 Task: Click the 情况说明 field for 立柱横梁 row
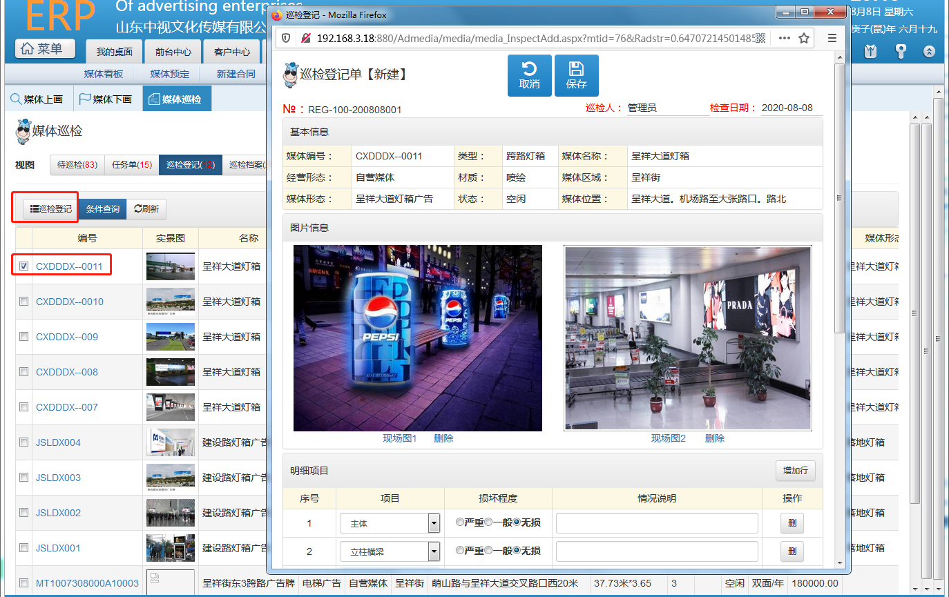657,551
